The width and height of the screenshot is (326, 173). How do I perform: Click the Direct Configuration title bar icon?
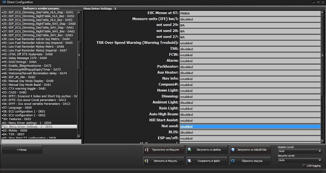4,2
